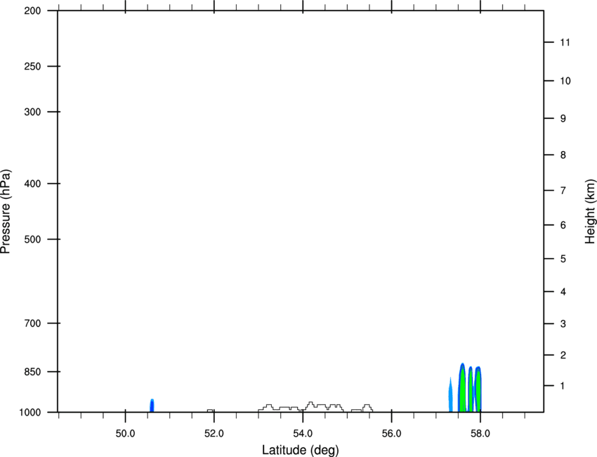The height and width of the screenshot is (457, 597).
Task: Click the 50.0 latitude tick label
Action: 125,434
